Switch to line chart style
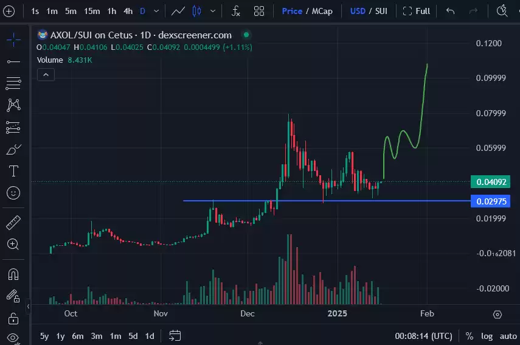 178,12
